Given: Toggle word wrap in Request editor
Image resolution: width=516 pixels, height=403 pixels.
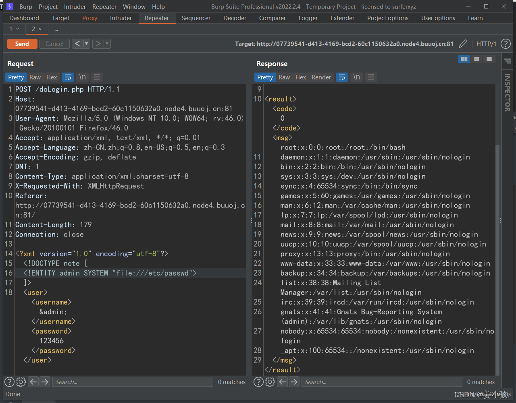Looking at the screenshot, I should click(68, 77).
